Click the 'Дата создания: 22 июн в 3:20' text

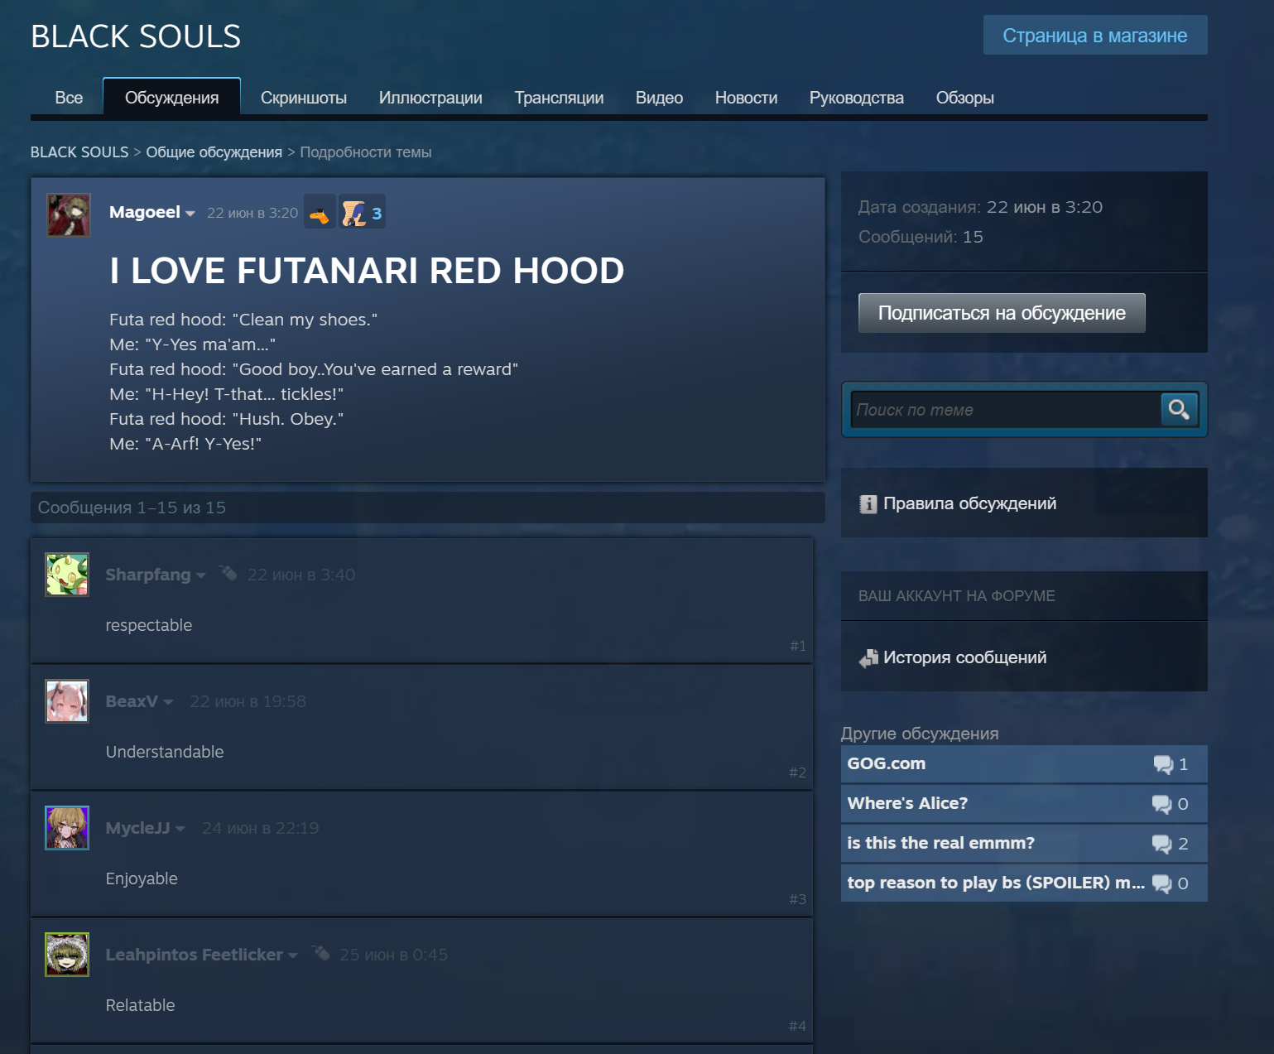pyautogui.click(x=980, y=207)
